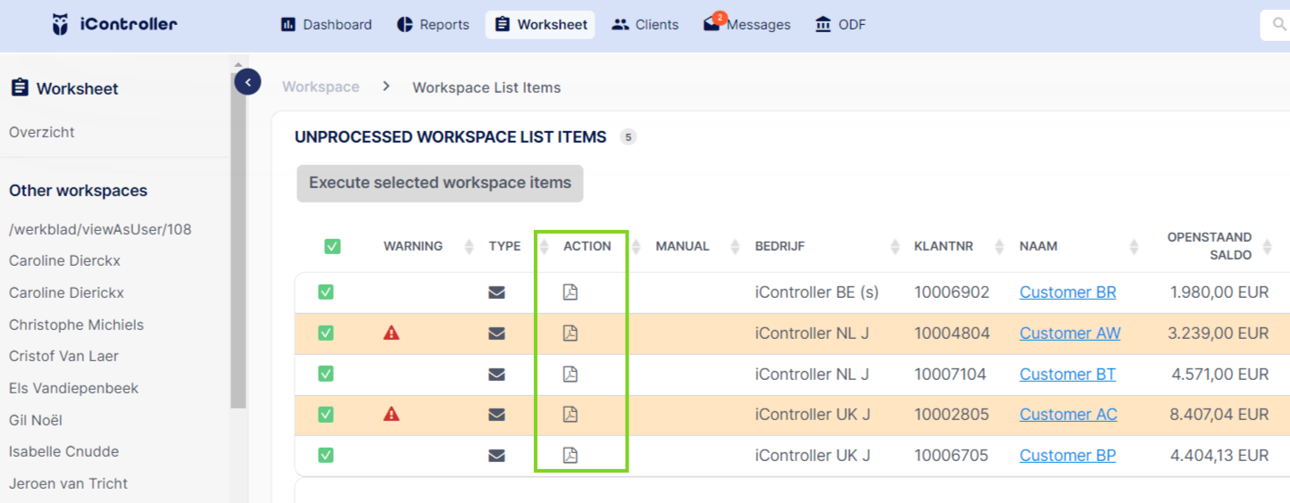This screenshot has width=1290, height=503.
Task: Click warning triangle in Customer AC row
Action: (391, 414)
